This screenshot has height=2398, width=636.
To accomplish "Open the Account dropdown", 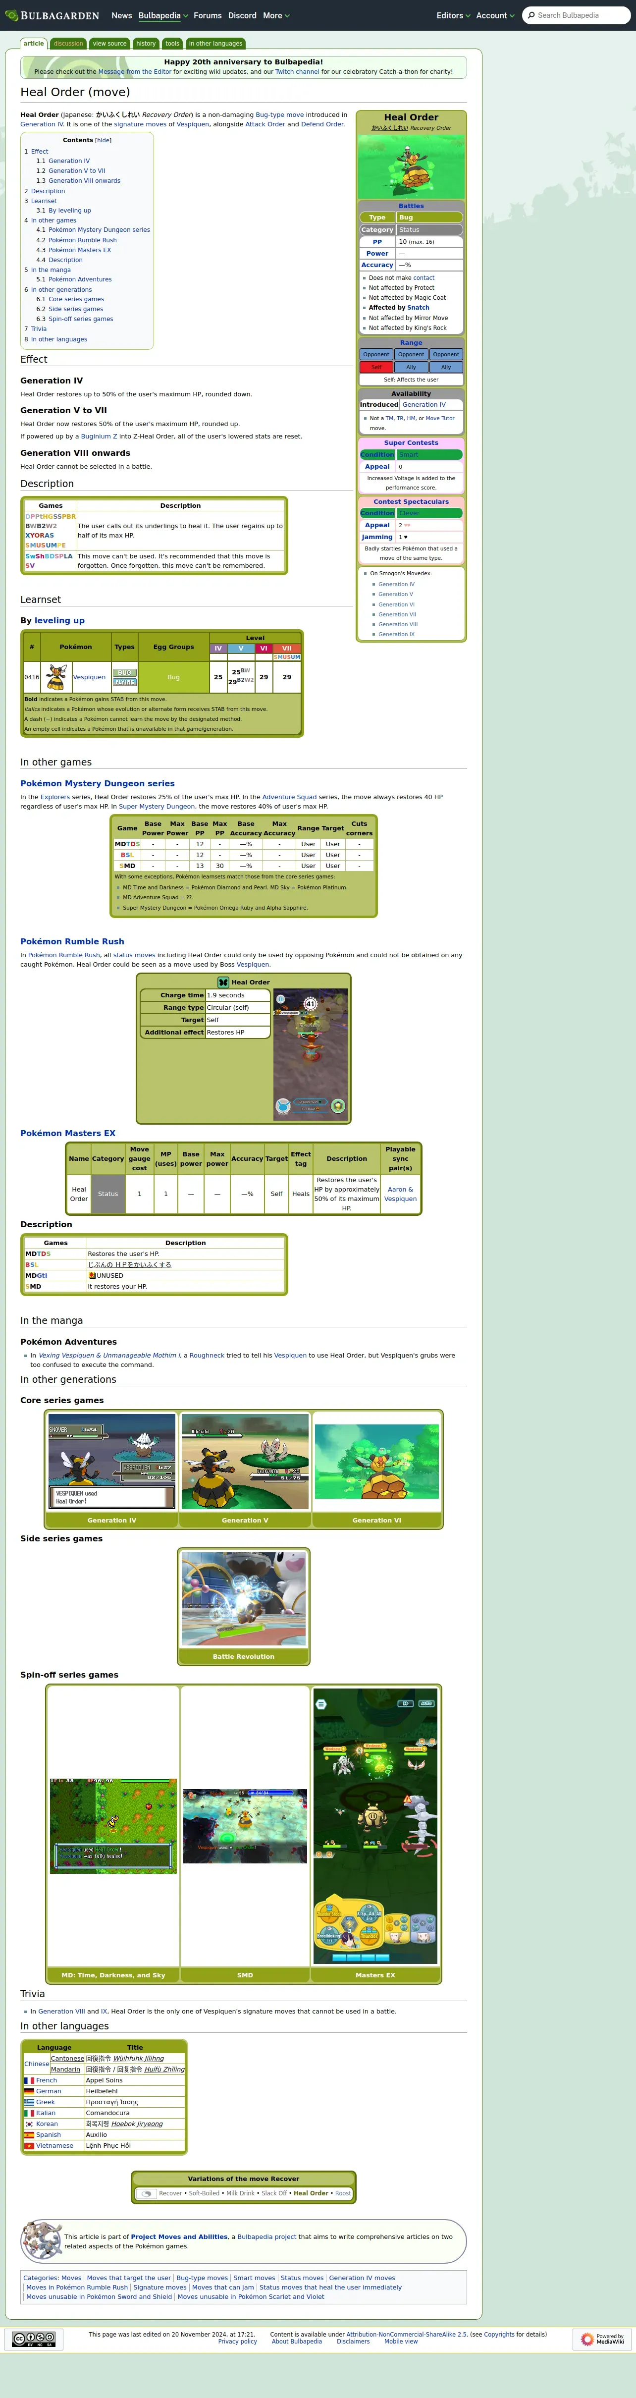I will tap(495, 16).
